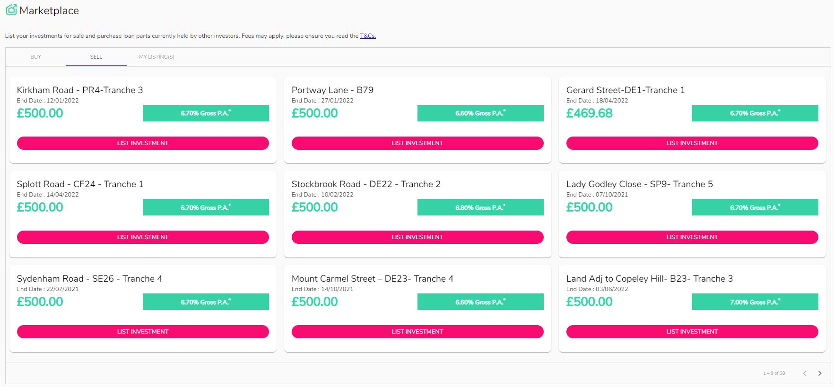Click Portway Lane 6.60% Gross P.A. badge
834x387 pixels.
(480, 113)
